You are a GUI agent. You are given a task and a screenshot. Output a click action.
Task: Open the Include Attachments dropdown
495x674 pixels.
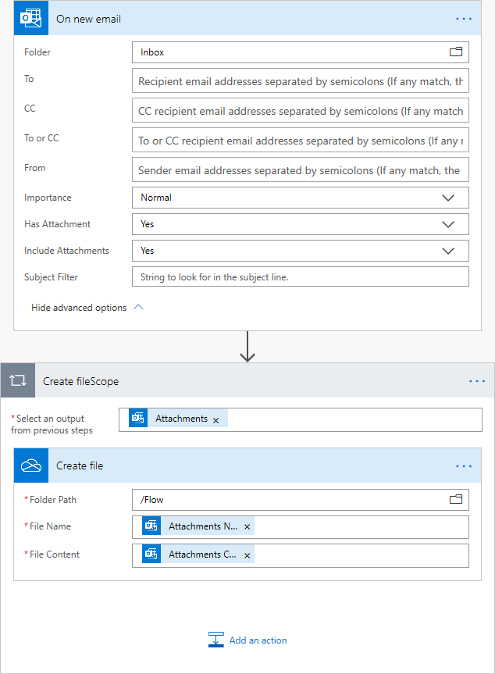point(448,251)
